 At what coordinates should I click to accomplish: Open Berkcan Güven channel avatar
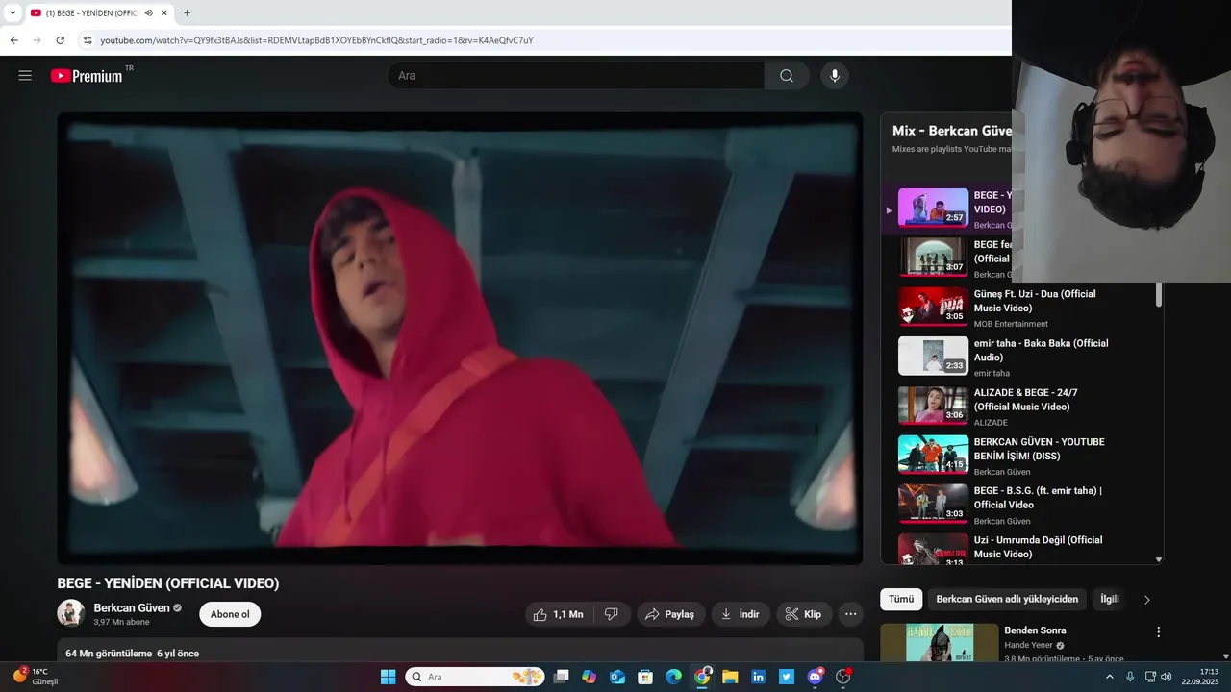[71, 613]
